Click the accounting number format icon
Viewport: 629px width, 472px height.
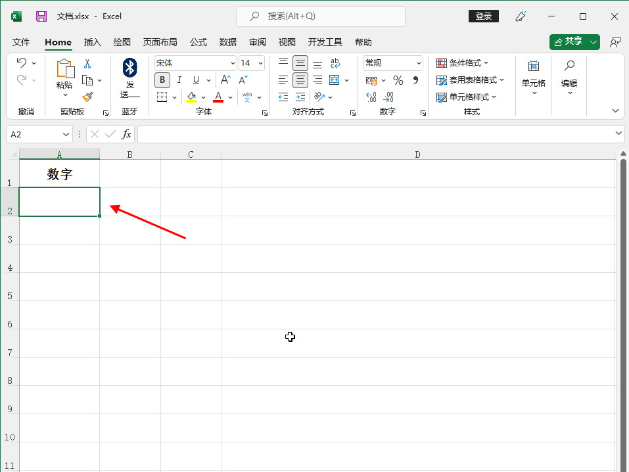(371, 80)
